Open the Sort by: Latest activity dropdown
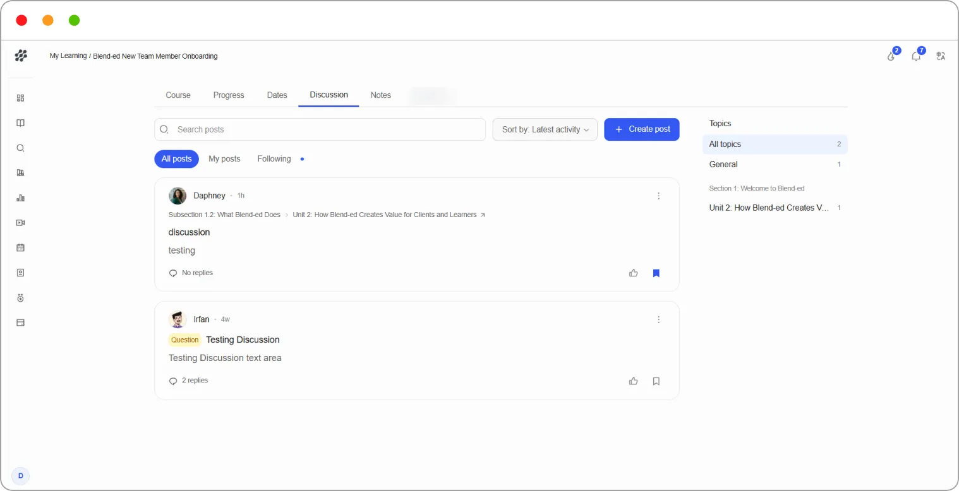The width and height of the screenshot is (959, 491). 545,129
